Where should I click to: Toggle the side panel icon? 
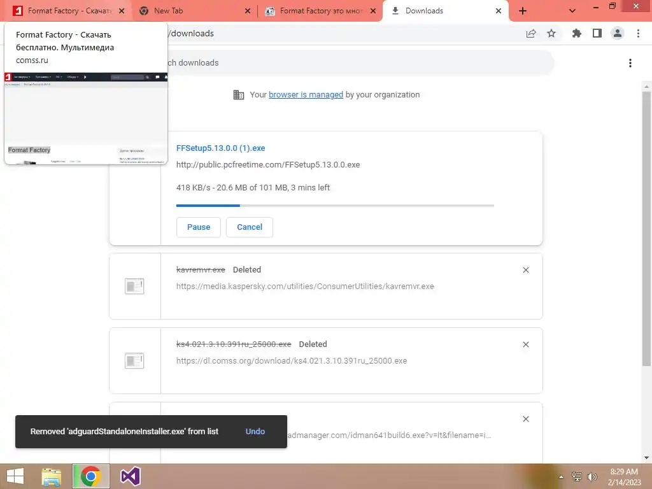(597, 34)
